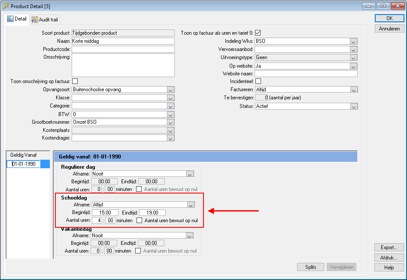
Task: Open the Grootboeknummer dropdown list
Action: pos(170,122)
